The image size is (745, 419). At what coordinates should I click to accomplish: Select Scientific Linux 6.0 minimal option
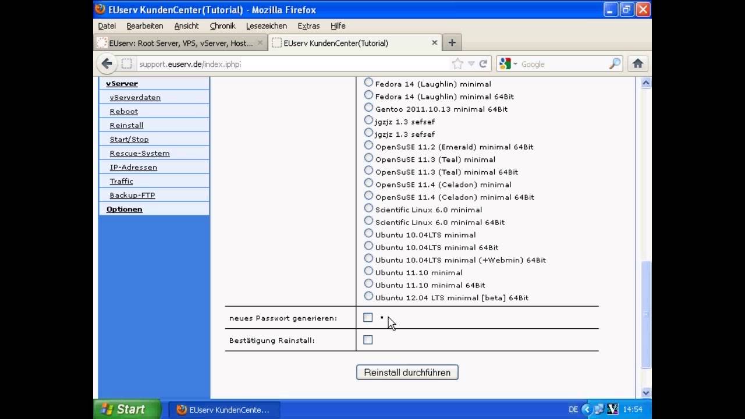(x=368, y=208)
